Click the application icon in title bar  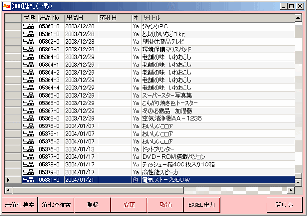click(x=6, y=6)
